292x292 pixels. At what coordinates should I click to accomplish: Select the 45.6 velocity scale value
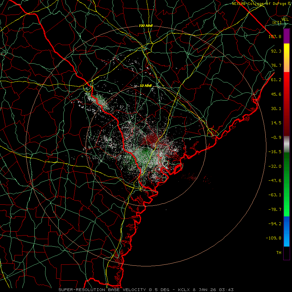276,94
